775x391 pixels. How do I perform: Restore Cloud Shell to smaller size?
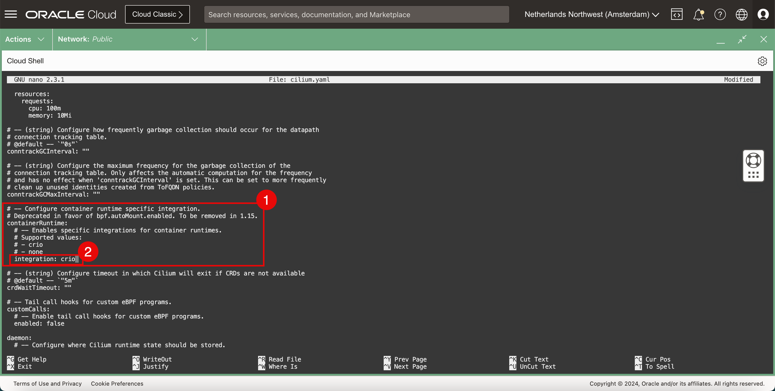point(742,39)
